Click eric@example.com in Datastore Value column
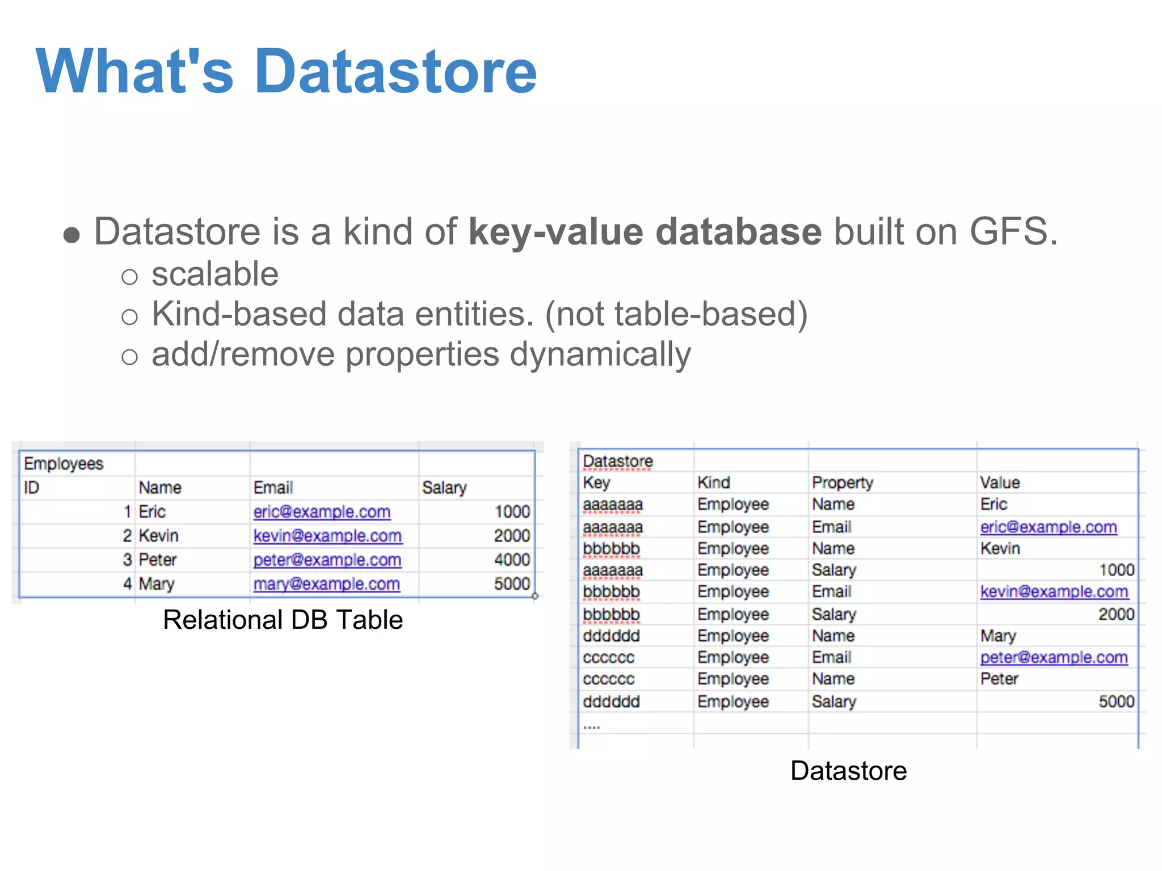The height and width of the screenshot is (871, 1162). [1048, 527]
